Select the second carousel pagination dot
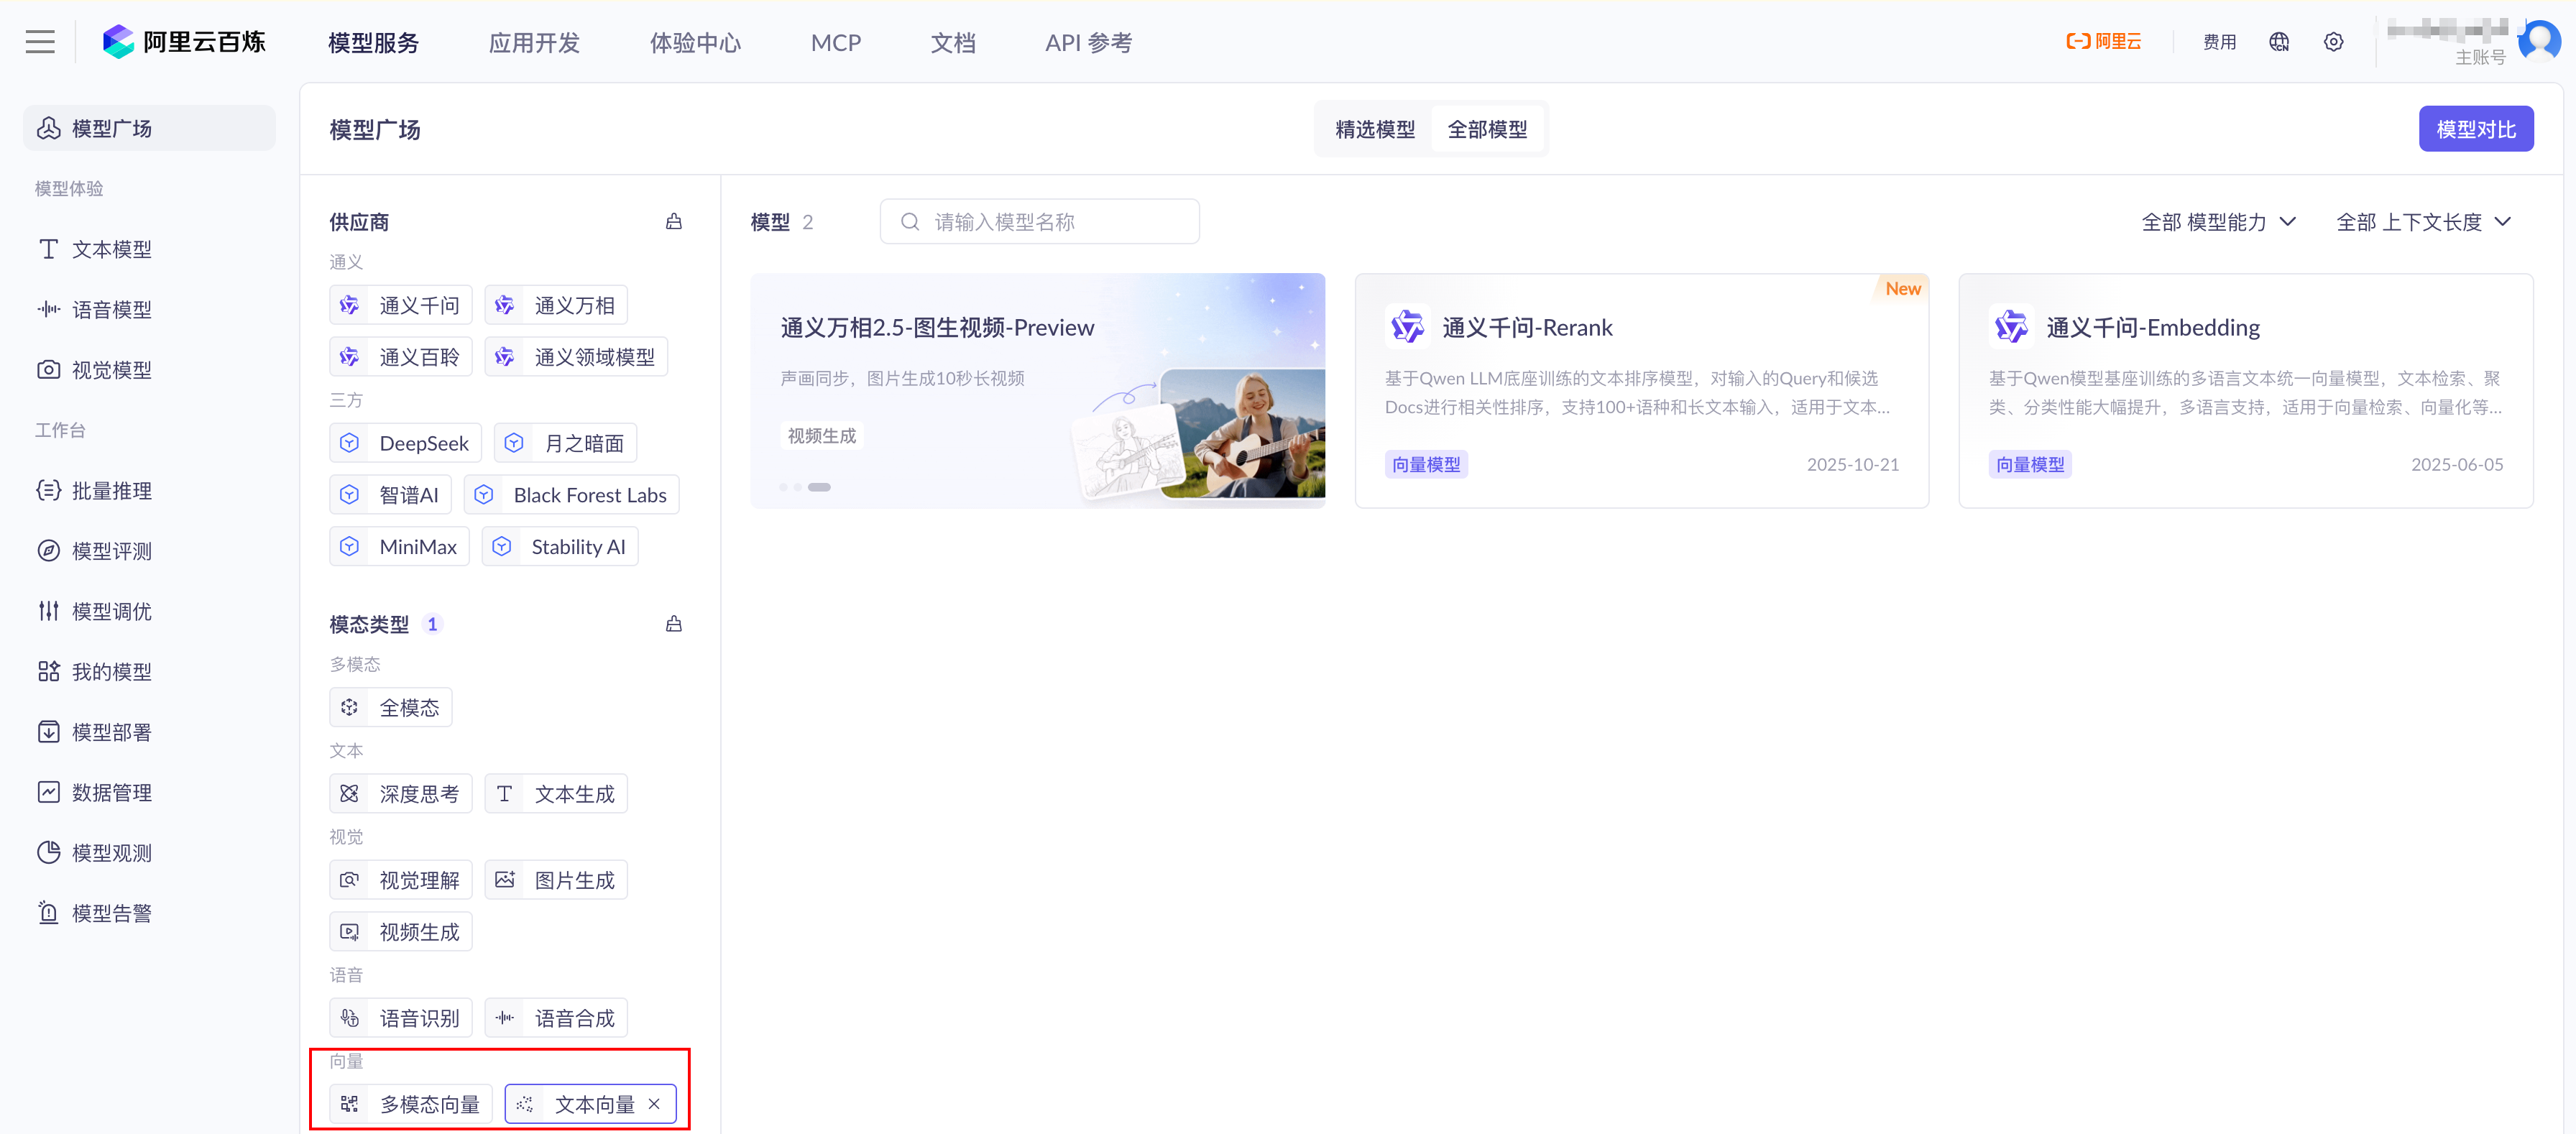The height and width of the screenshot is (1134, 2576). [797, 487]
